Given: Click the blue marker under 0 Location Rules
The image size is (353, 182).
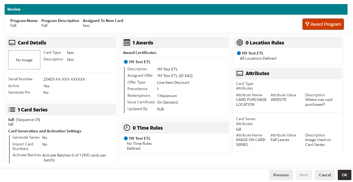Looking at the screenshot, I should click(x=239, y=53).
